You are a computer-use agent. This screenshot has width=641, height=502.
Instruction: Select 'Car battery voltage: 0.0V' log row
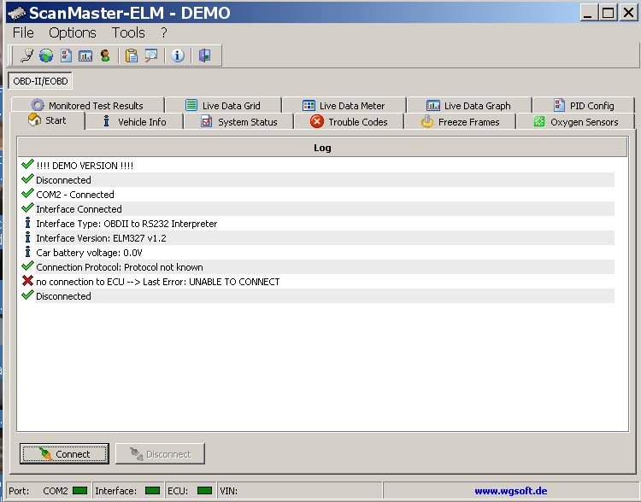click(316, 253)
